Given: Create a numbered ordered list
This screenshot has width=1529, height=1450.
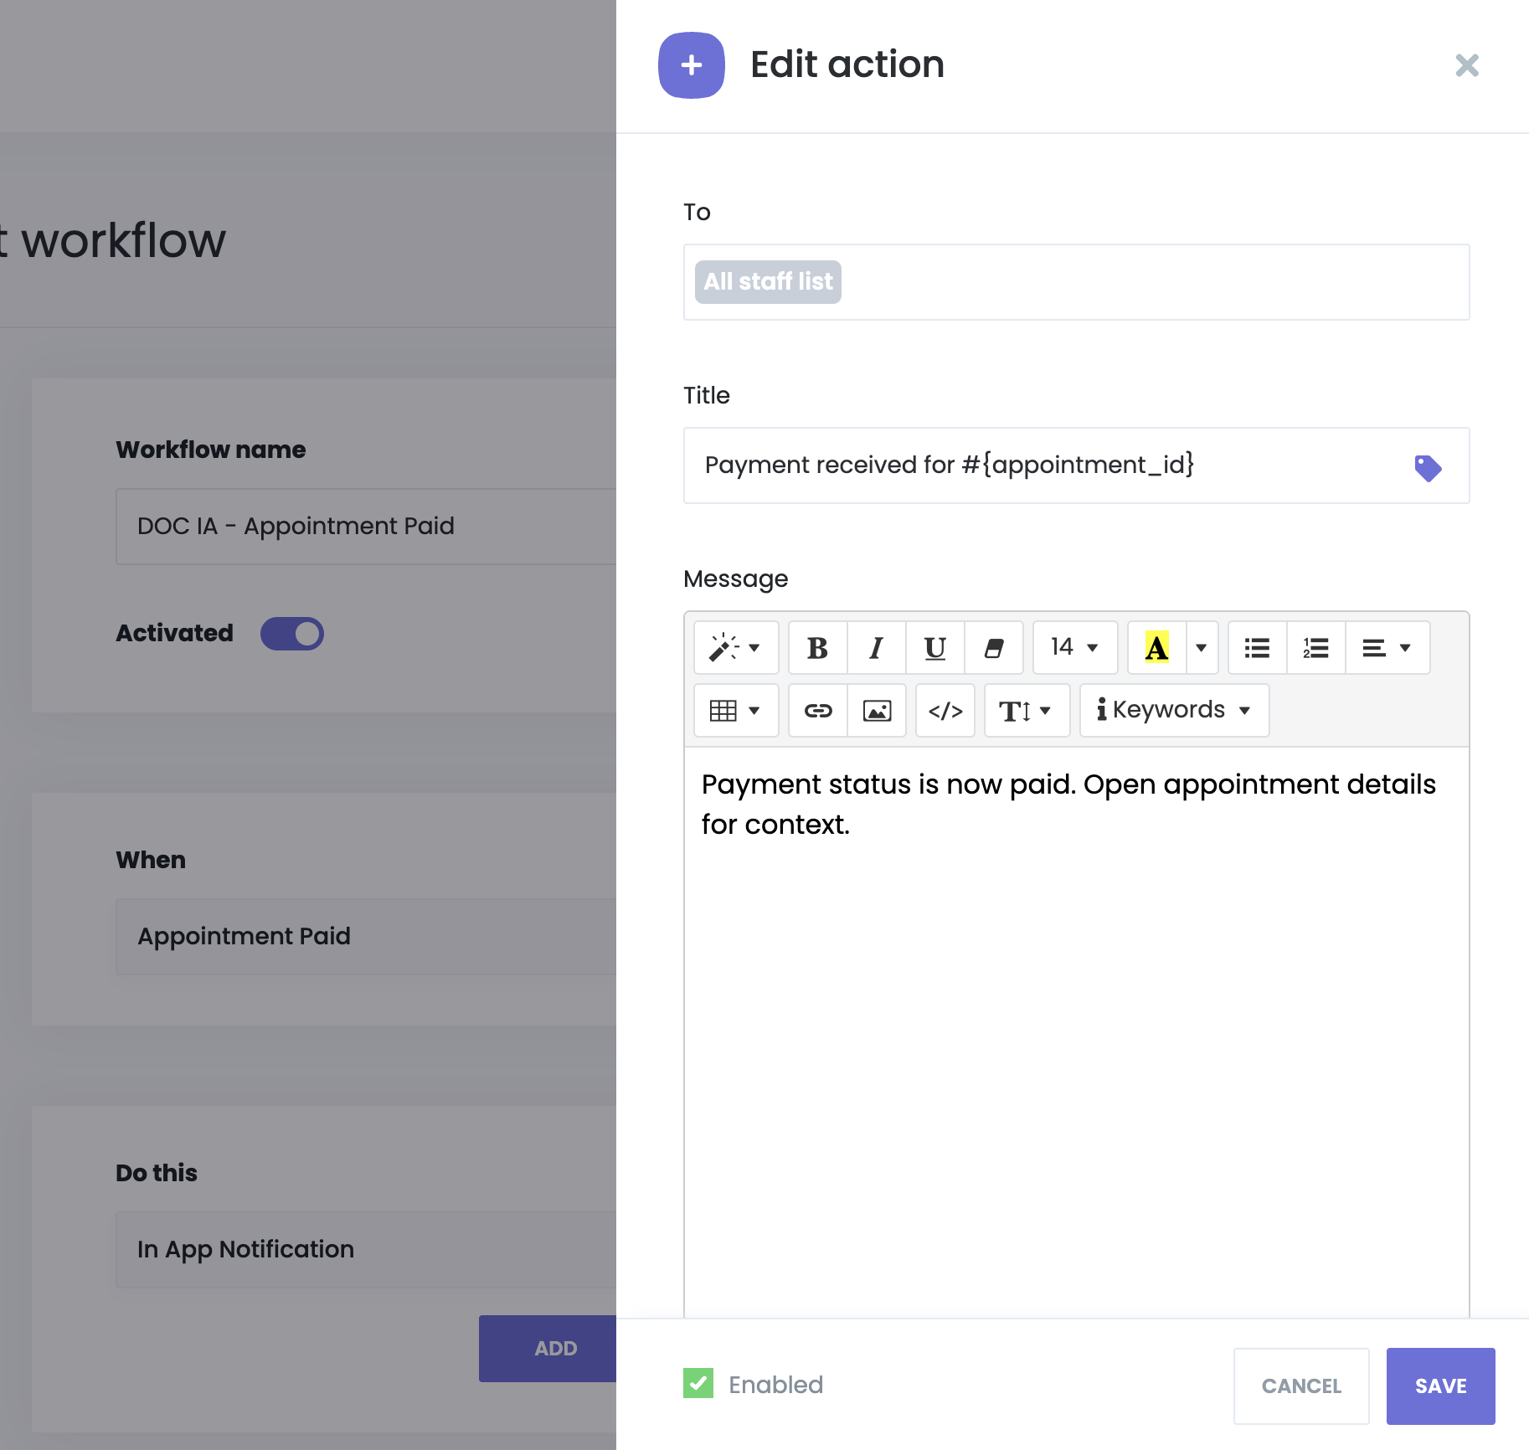Looking at the screenshot, I should point(1315,648).
